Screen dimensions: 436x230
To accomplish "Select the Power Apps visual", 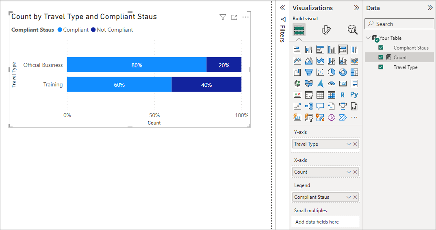I will click(332, 117).
